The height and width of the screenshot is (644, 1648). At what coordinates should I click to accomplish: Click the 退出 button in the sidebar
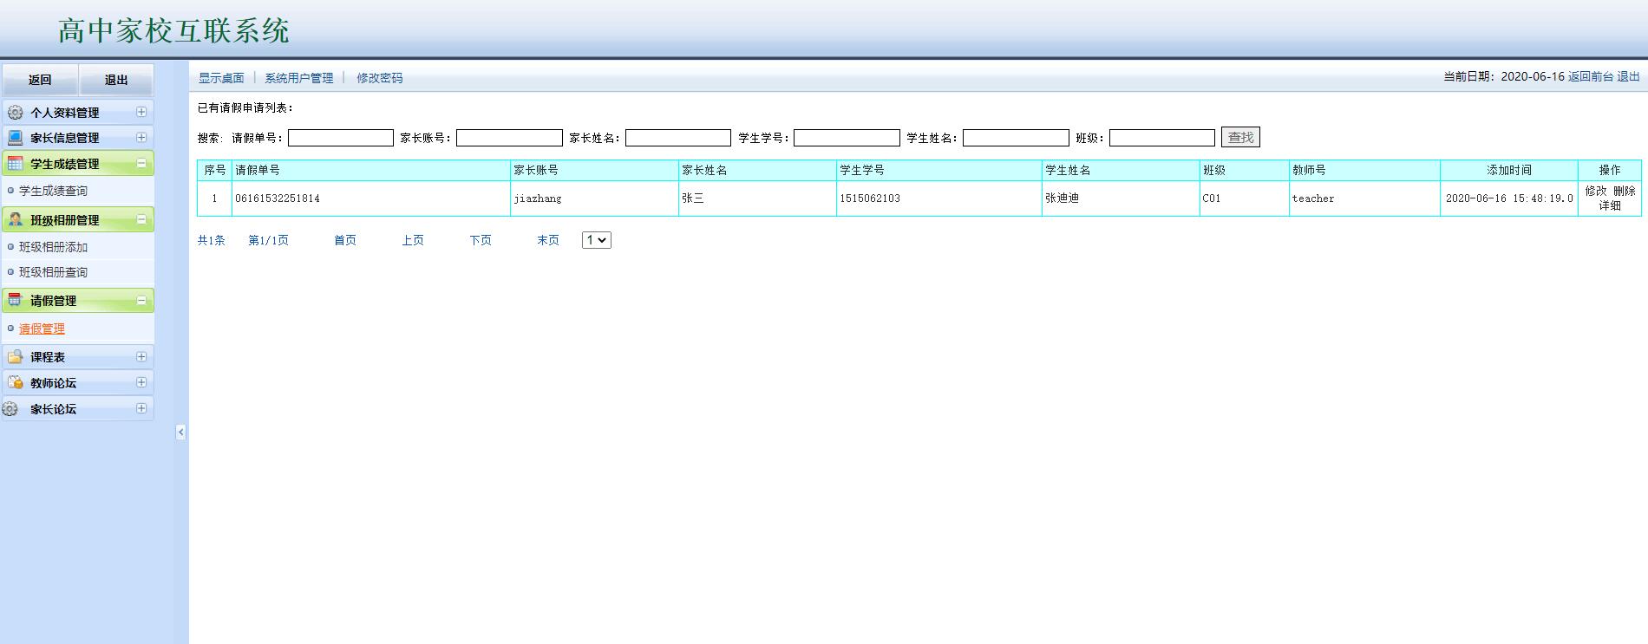[116, 80]
